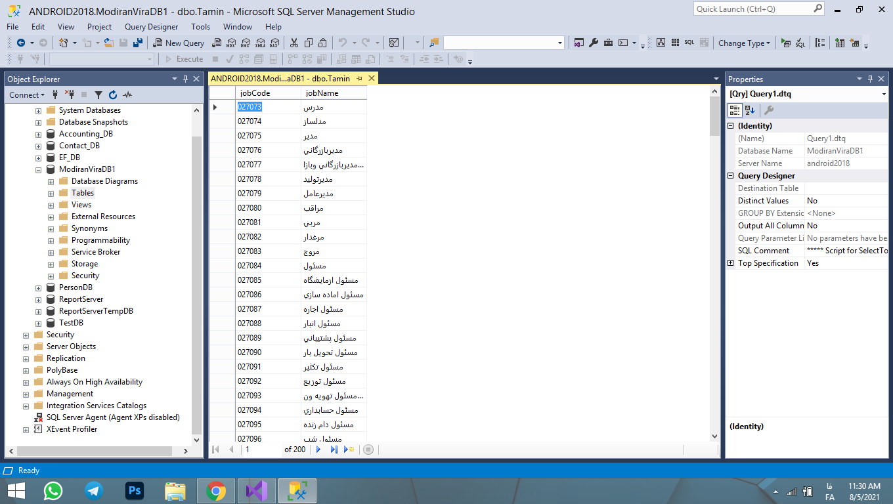This screenshot has width=893, height=504.
Task: Expand the Tables folder node
Action: tap(51, 193)
